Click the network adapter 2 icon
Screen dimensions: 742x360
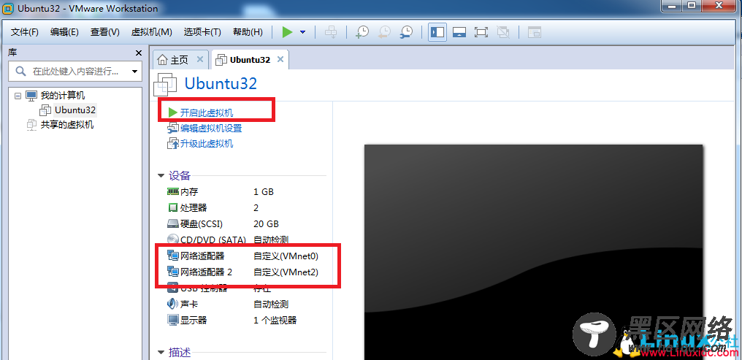[173, 272]
